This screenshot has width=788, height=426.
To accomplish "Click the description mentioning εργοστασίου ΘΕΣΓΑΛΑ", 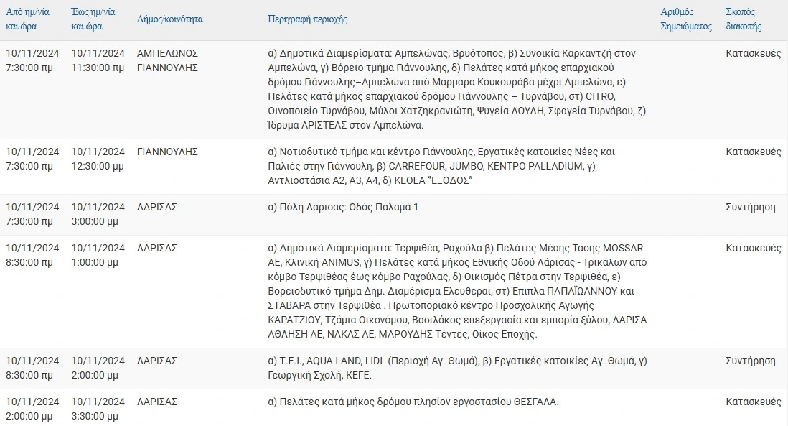I will coord(413,402).
